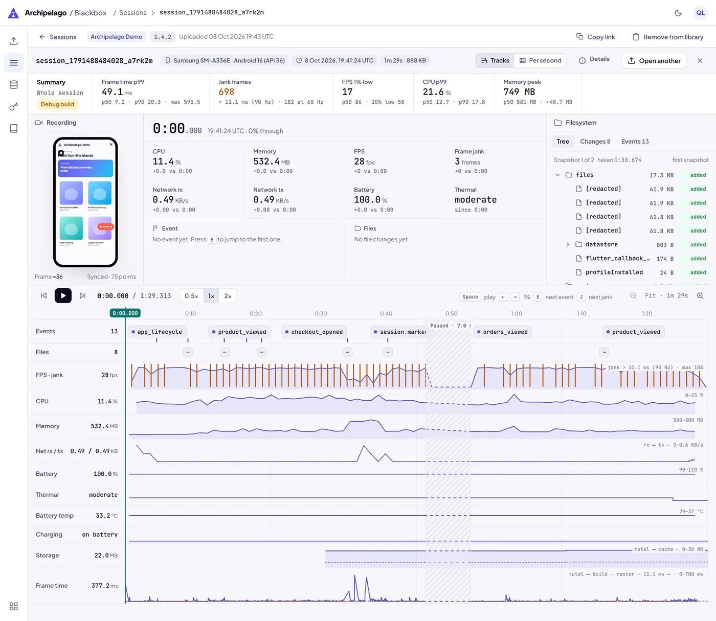The width and height of the screenshot is (716, 621).
Task: Step back one percent arrow key
Action: point(503,297)
